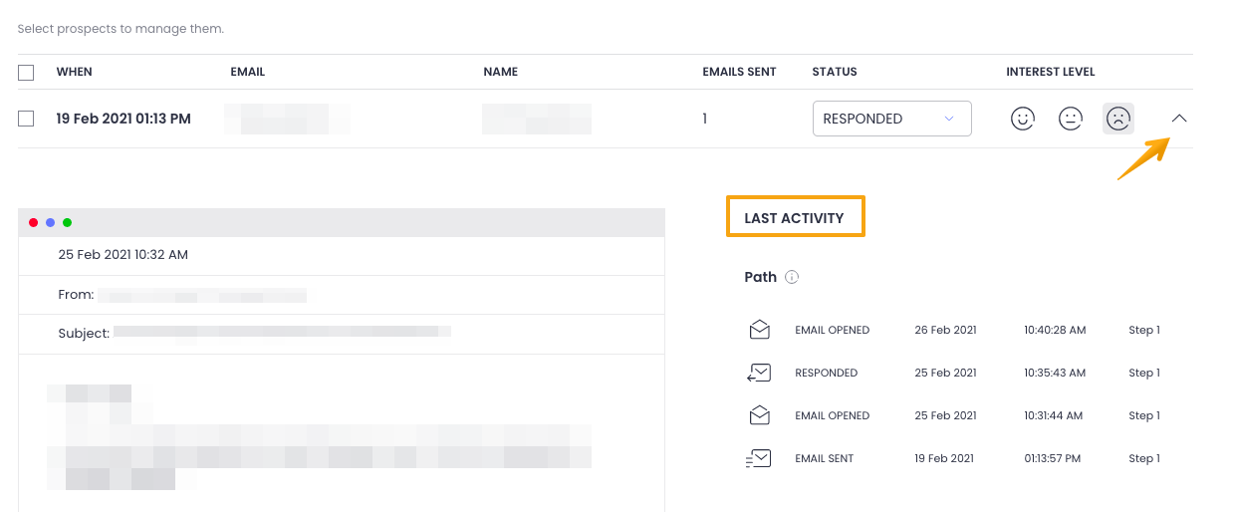Viewport: 1233px width, 512px height.
Task: Click the STATUS column header
Action: [x=834, y=72]
